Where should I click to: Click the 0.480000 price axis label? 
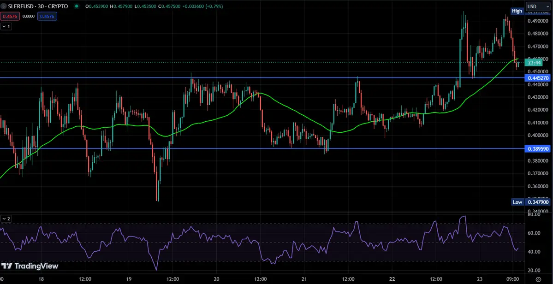click(x=537, y=34)
